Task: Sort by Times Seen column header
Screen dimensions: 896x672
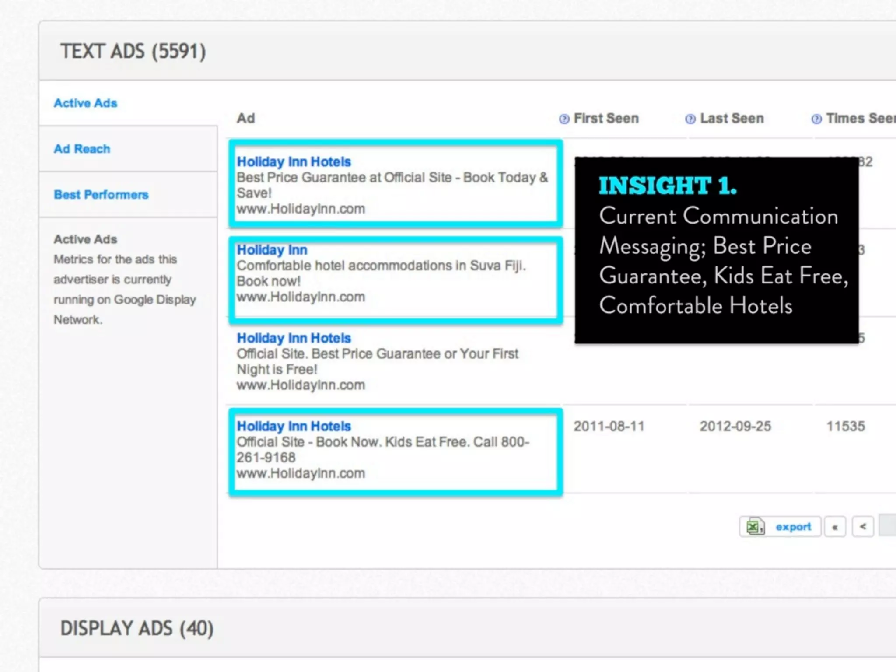Action: pyautogui.click(x=860, y=119)
